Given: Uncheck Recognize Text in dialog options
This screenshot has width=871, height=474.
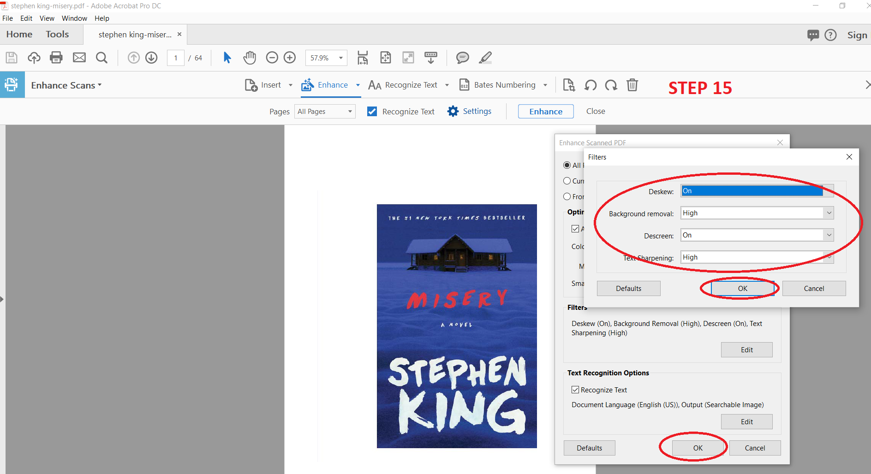Looking at the screenshot, I should click(575, 390).
